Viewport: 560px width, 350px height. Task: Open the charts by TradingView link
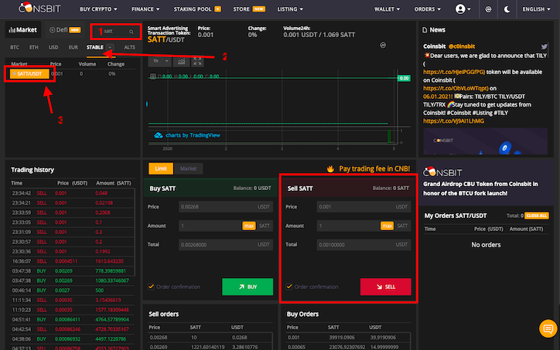point(193,135)
